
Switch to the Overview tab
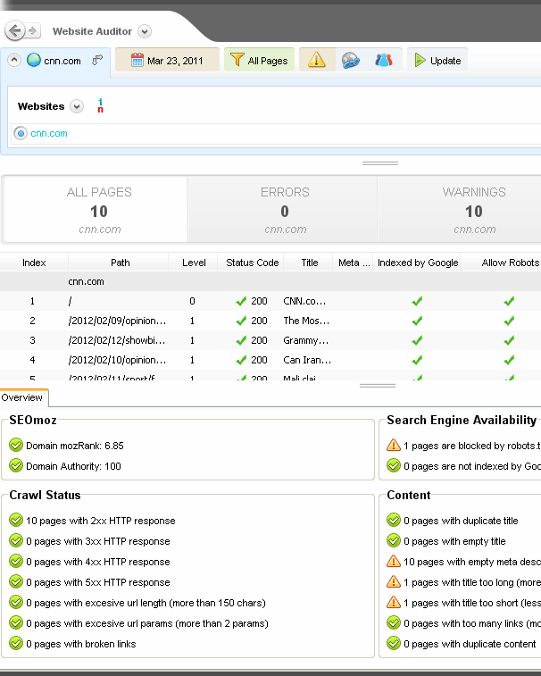(23, 398)
